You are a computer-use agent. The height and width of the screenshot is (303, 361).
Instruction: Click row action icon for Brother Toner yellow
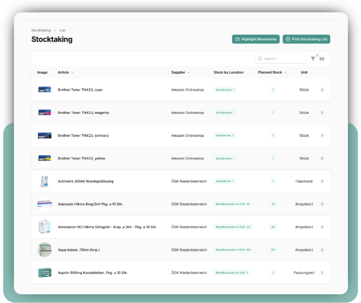322,158
